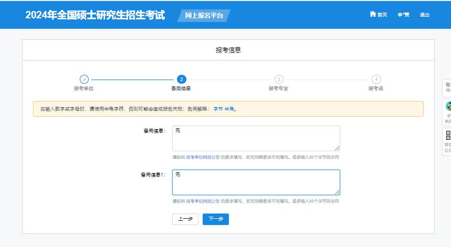The width and height of the screenshot is (451, 247).
Task: Click 退出 to log out
Action: point(424,15)
